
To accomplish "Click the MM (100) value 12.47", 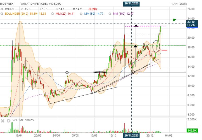I will coord(130,14).
